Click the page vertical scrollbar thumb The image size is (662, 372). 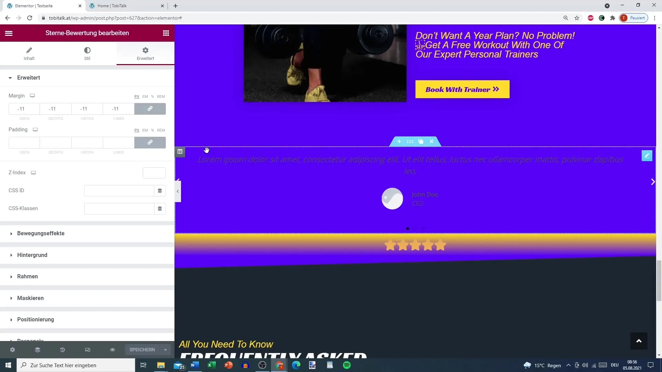[659, 281]
